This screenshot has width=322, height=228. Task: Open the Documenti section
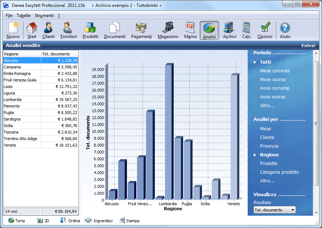coord(115,30)
